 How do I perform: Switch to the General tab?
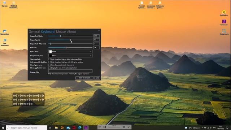click(34, 32)
